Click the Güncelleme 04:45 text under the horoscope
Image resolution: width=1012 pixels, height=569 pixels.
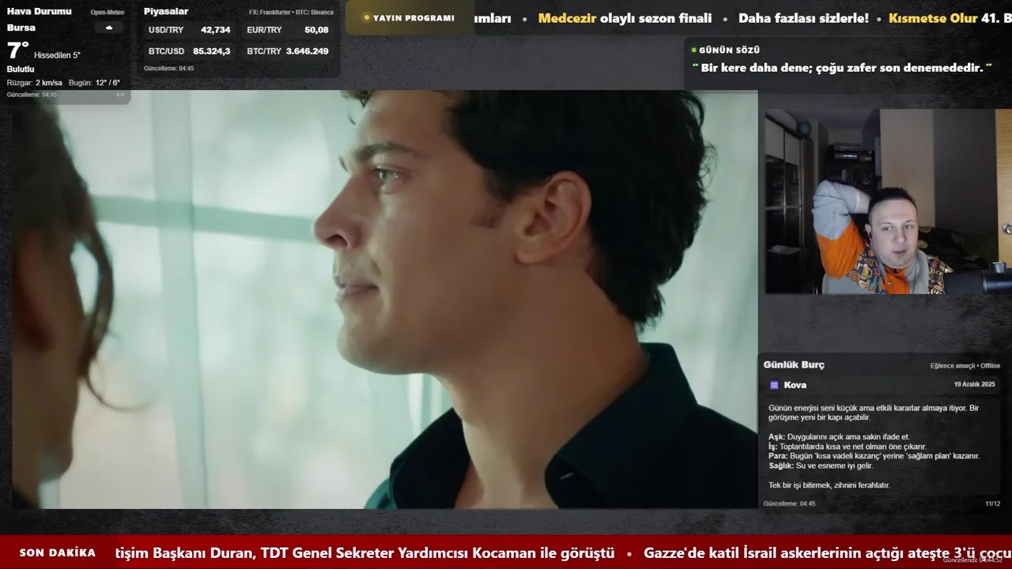click(789, 504)
